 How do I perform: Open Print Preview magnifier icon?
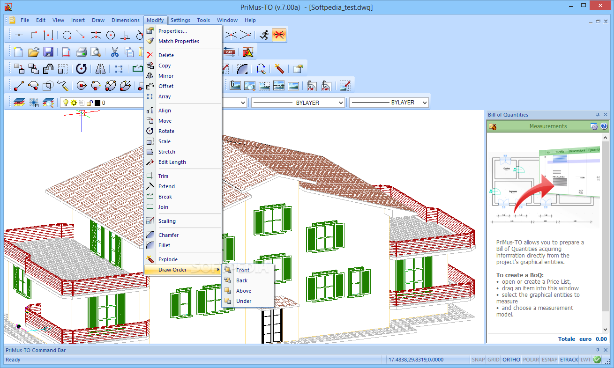(x=96, y=52)
